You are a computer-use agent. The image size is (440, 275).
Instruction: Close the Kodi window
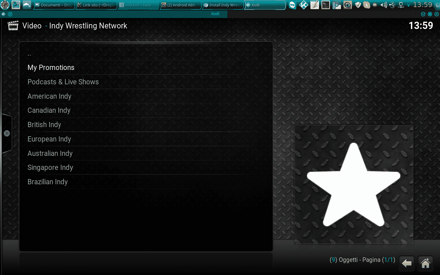pos(437,14)
